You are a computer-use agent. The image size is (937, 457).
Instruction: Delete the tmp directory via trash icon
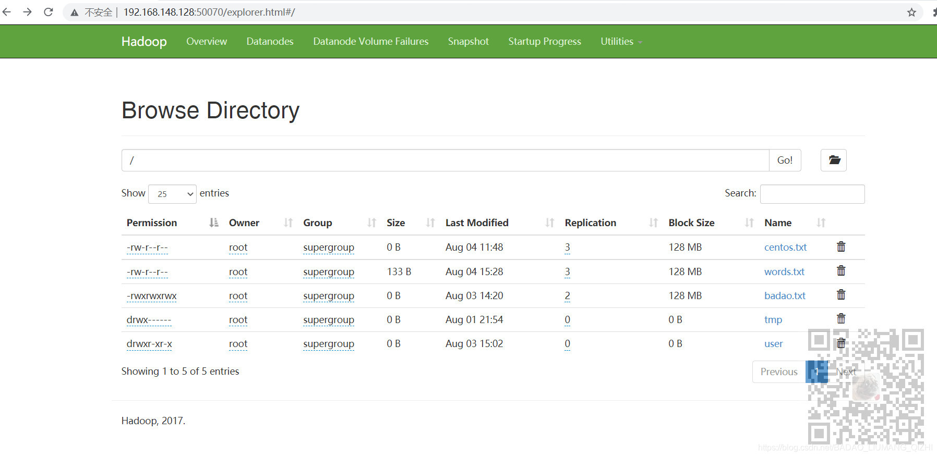tap(841, 318)
